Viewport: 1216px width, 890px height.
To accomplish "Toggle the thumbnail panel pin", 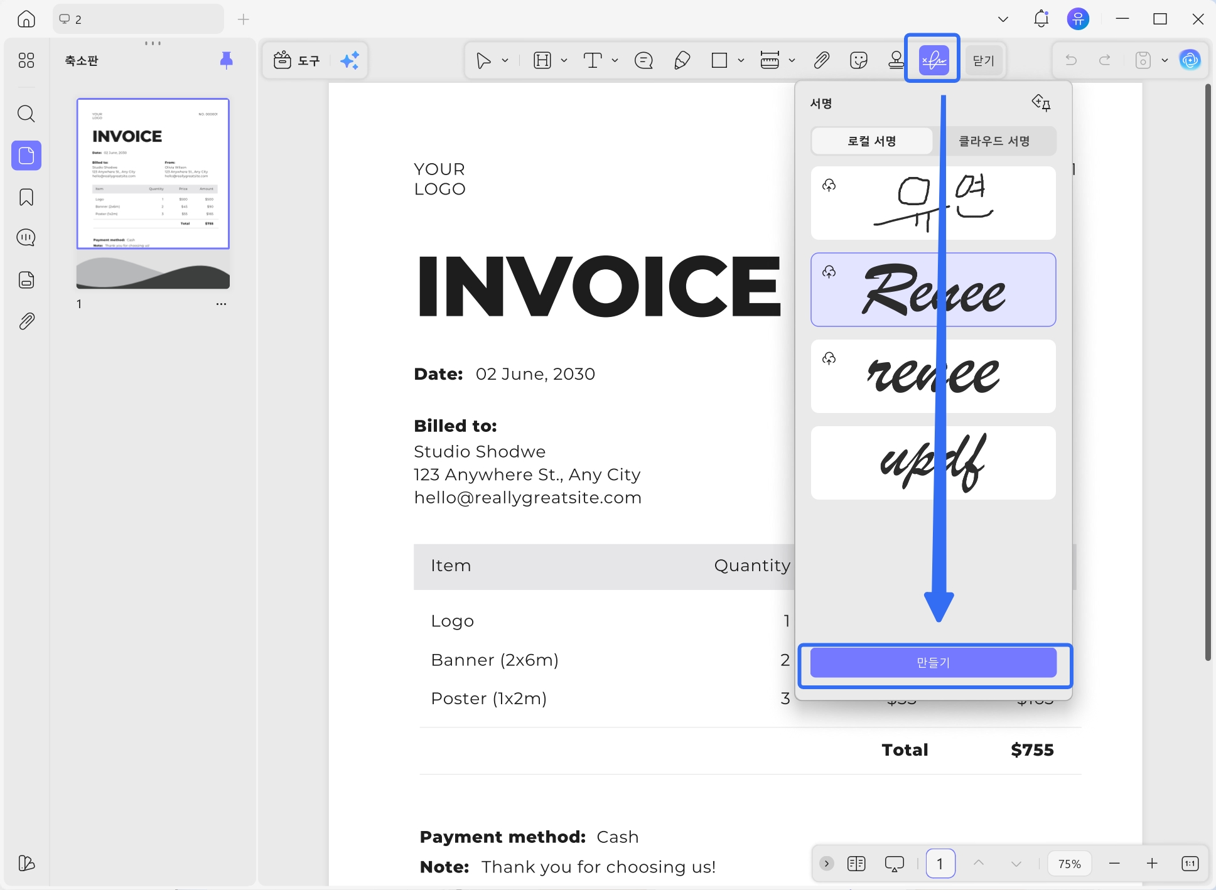I will (227, 60).
